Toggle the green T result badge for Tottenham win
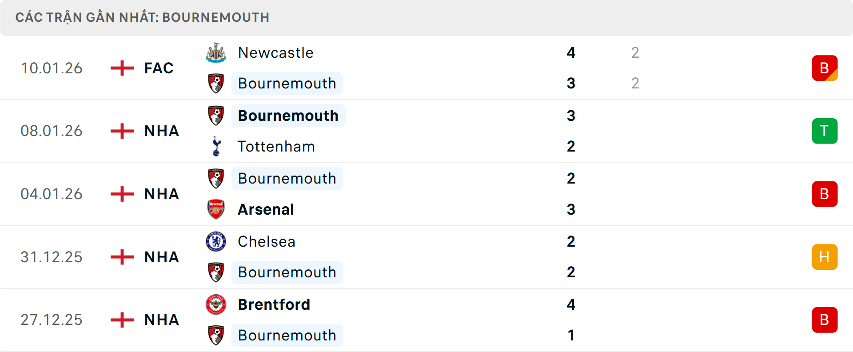 pos(825,131)
